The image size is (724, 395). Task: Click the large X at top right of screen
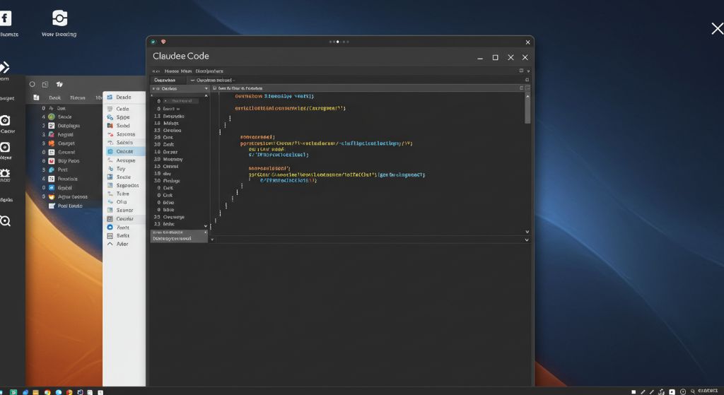pos(717,28)
